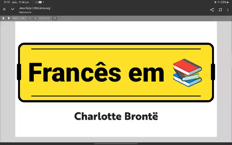Open the three-dot overflow menu

(x=228, y=10)
